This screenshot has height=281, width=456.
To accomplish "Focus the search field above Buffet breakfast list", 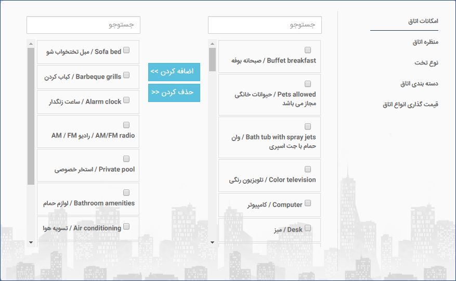I will point(265,25).
